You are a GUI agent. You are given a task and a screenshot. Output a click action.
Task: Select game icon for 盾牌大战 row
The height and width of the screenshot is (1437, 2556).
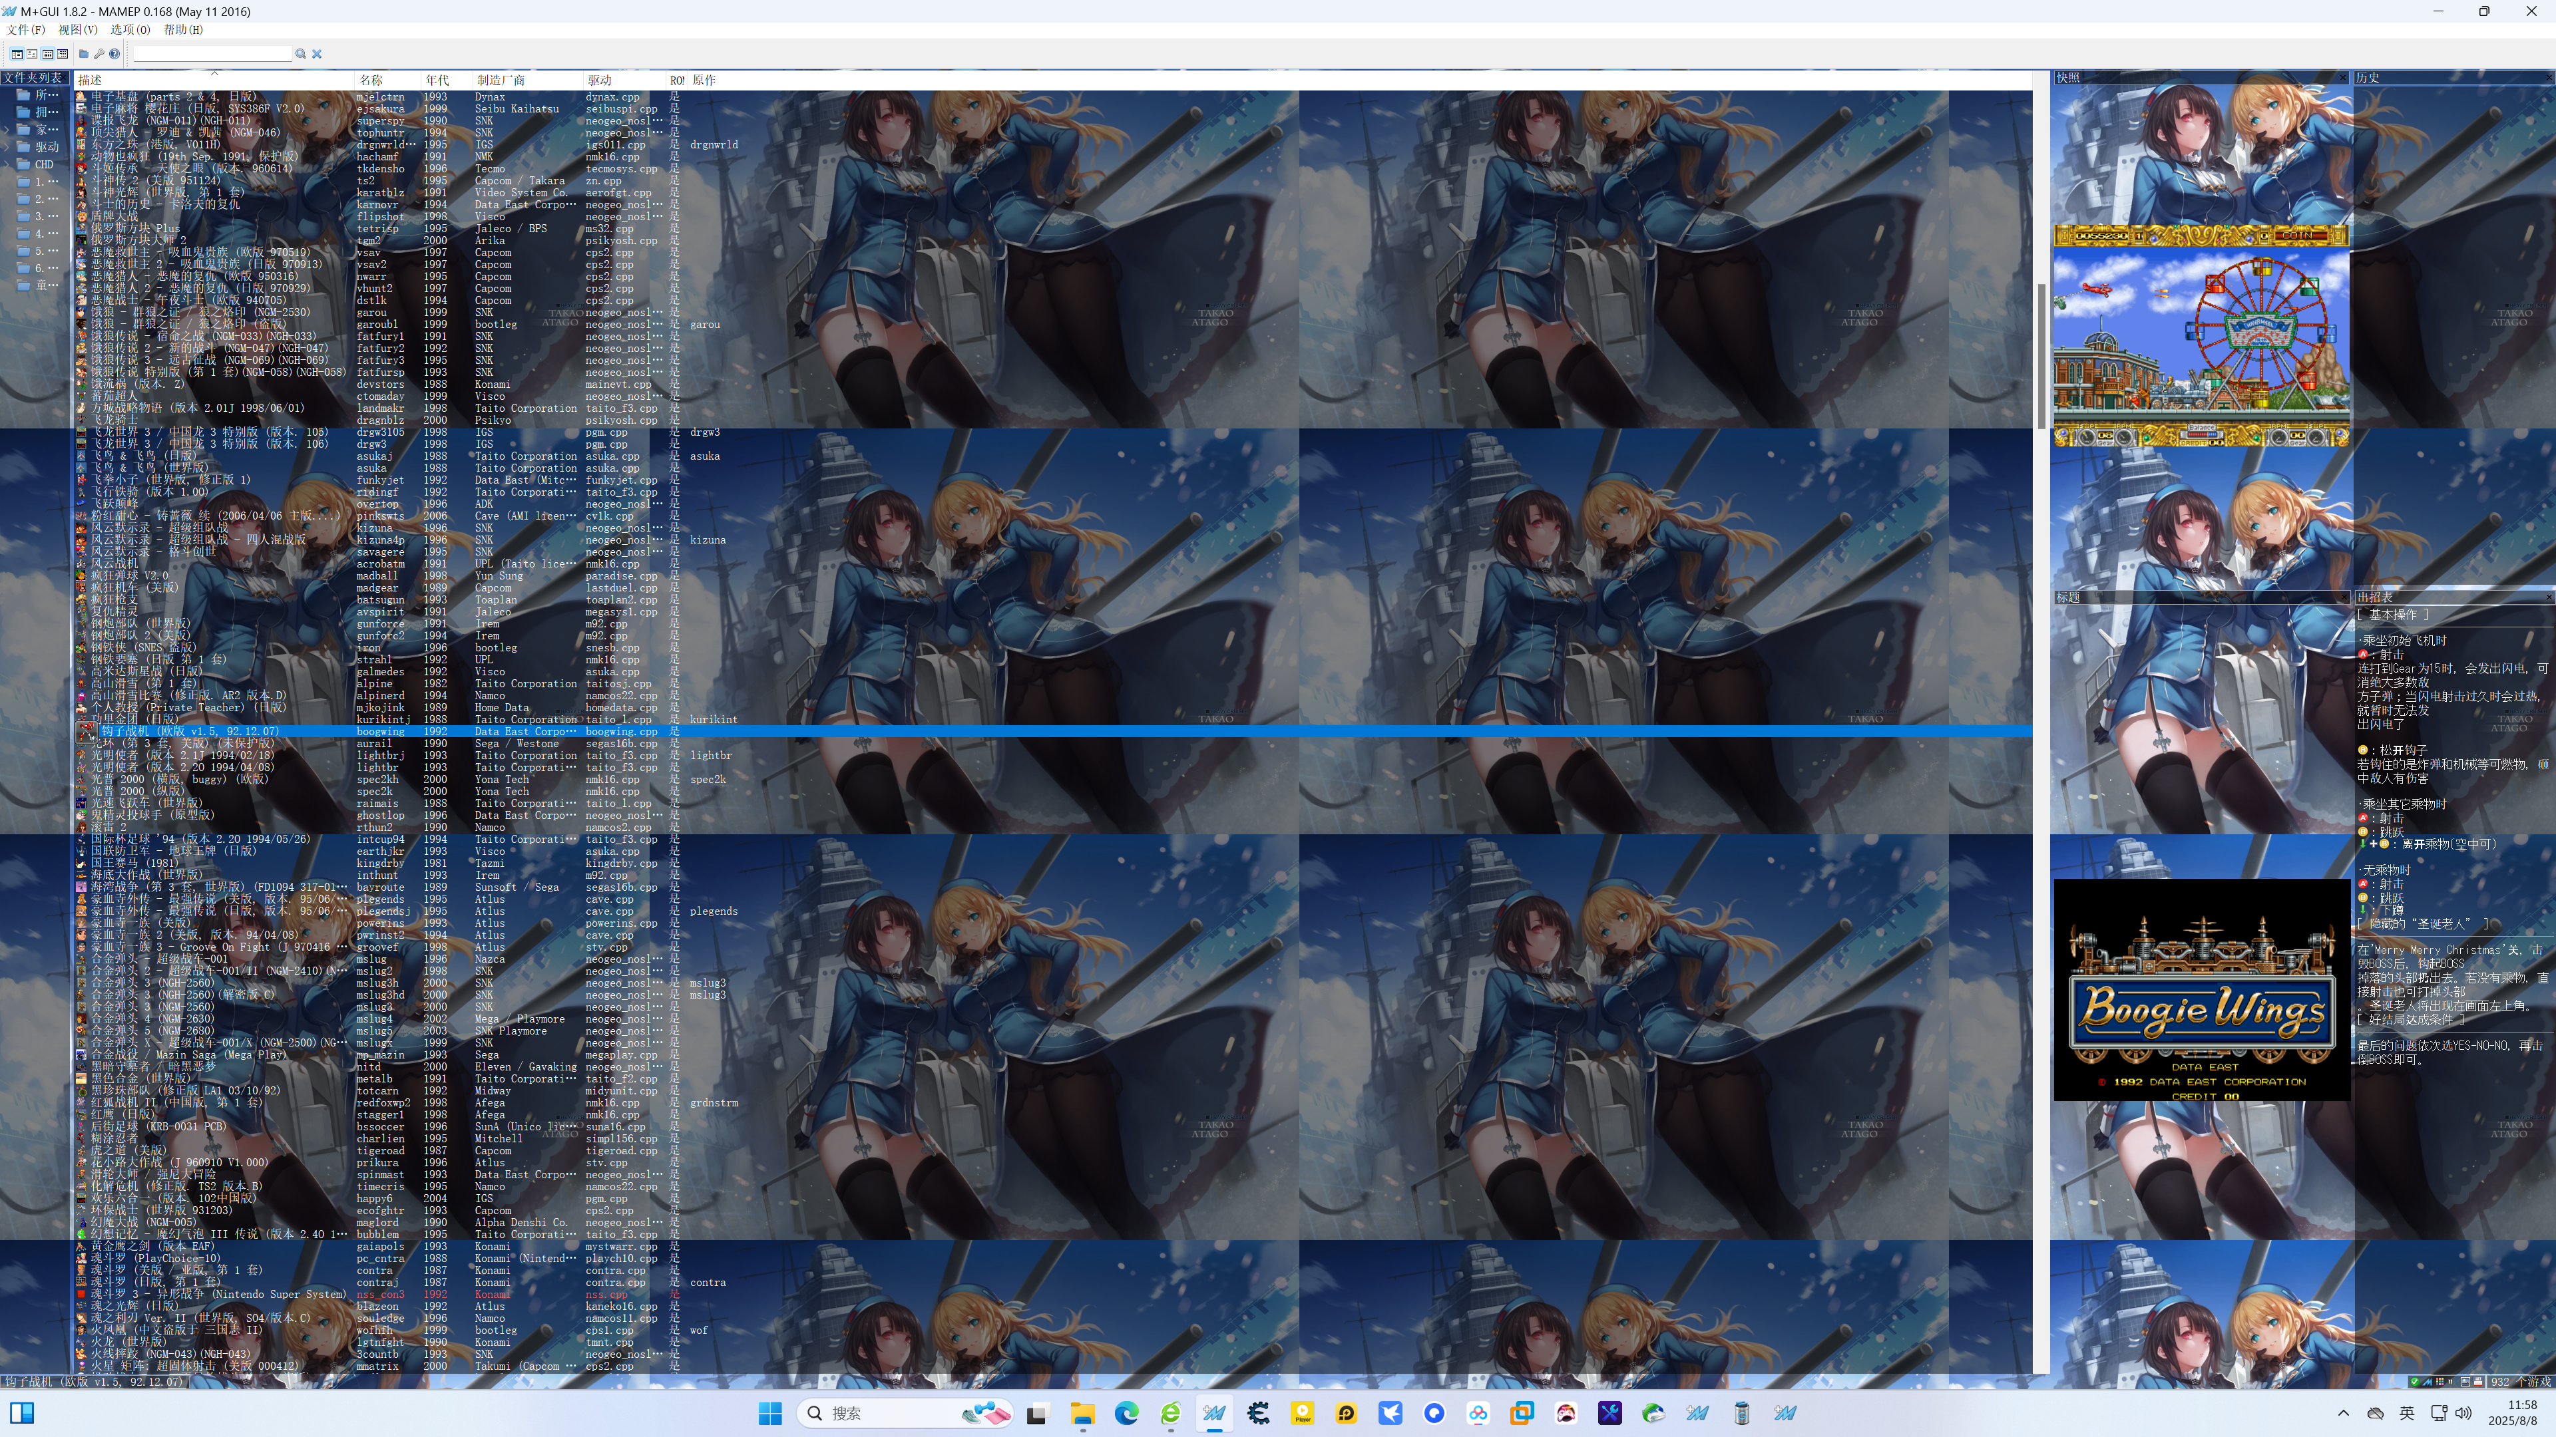click(81, 216)
